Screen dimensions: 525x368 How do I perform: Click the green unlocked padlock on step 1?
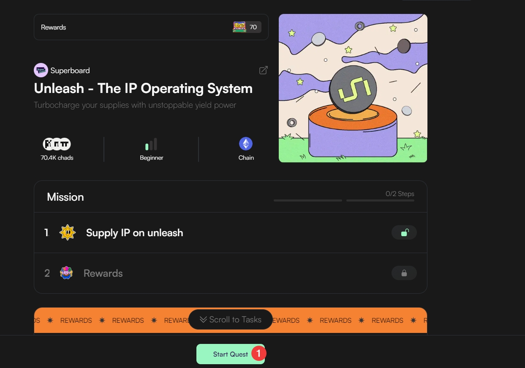[404, 232]
